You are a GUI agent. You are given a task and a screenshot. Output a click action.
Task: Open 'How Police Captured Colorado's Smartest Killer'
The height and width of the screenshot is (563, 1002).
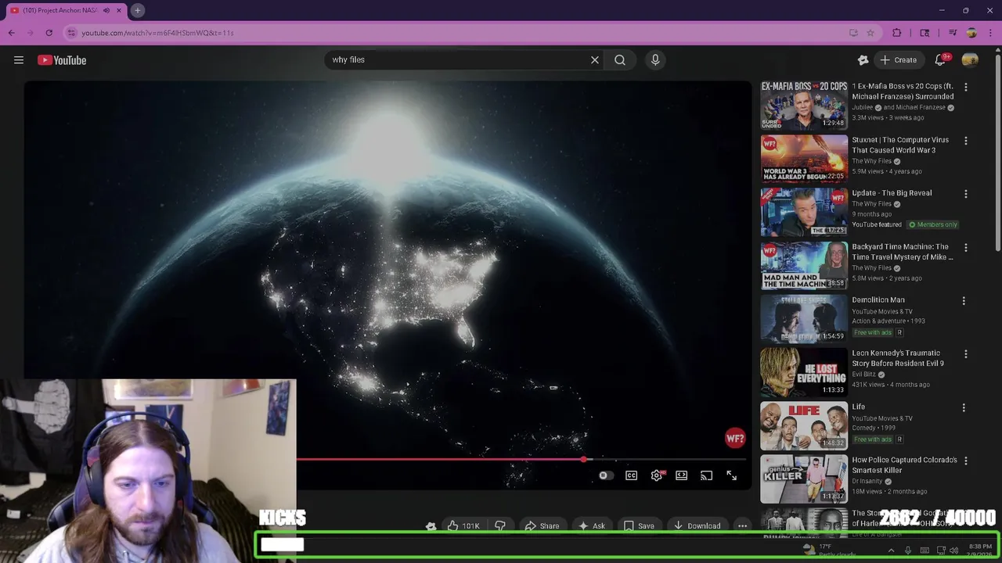point(904,465)
